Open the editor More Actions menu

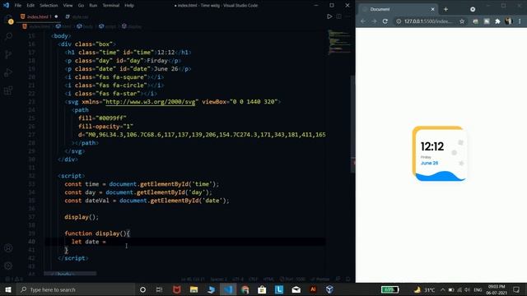[x=347, y=16]
